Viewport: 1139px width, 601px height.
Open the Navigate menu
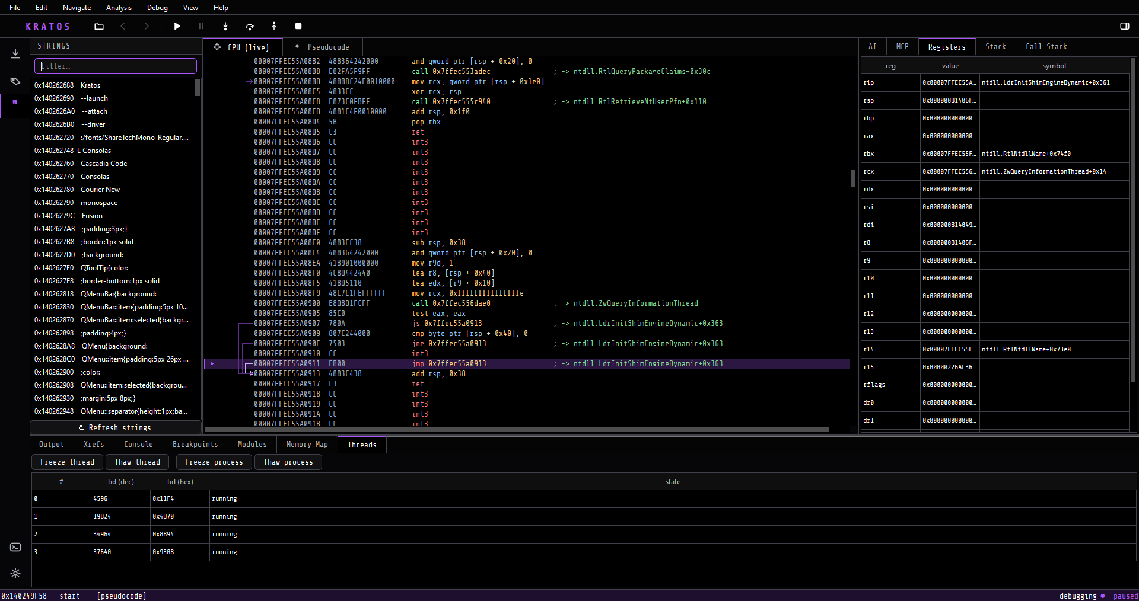click(x=77, y=8)
